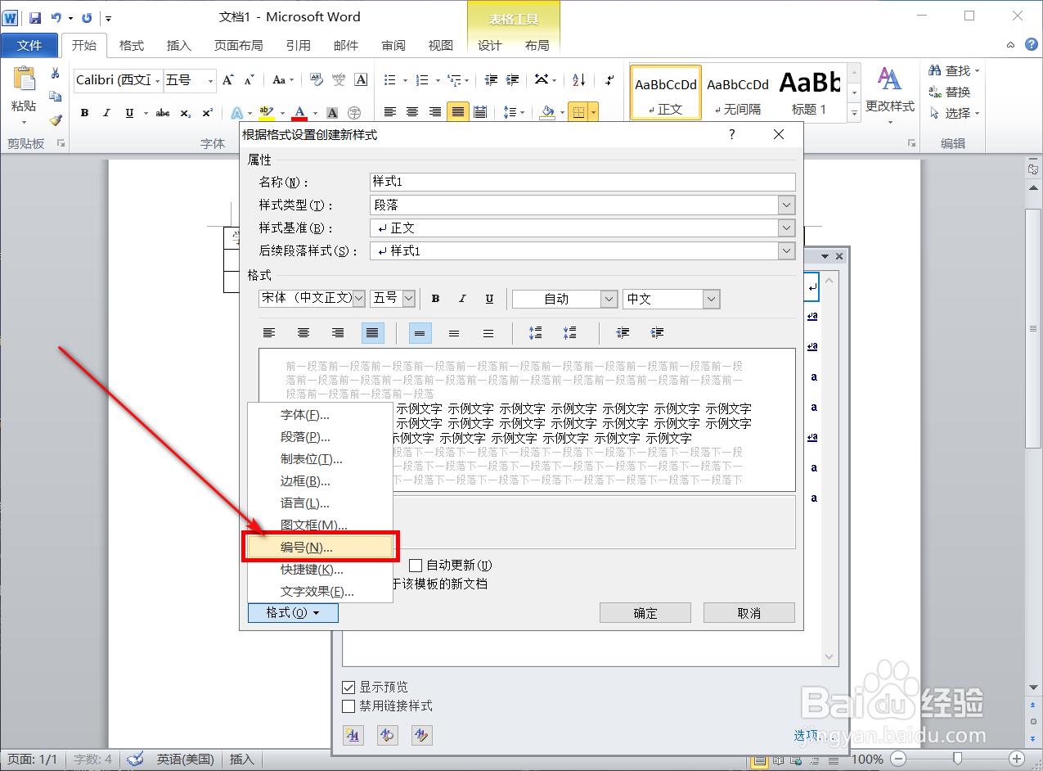Check the 自动更新 checkbox
This screenshot has height=771, width=1043.
click(x=416, y=566)
